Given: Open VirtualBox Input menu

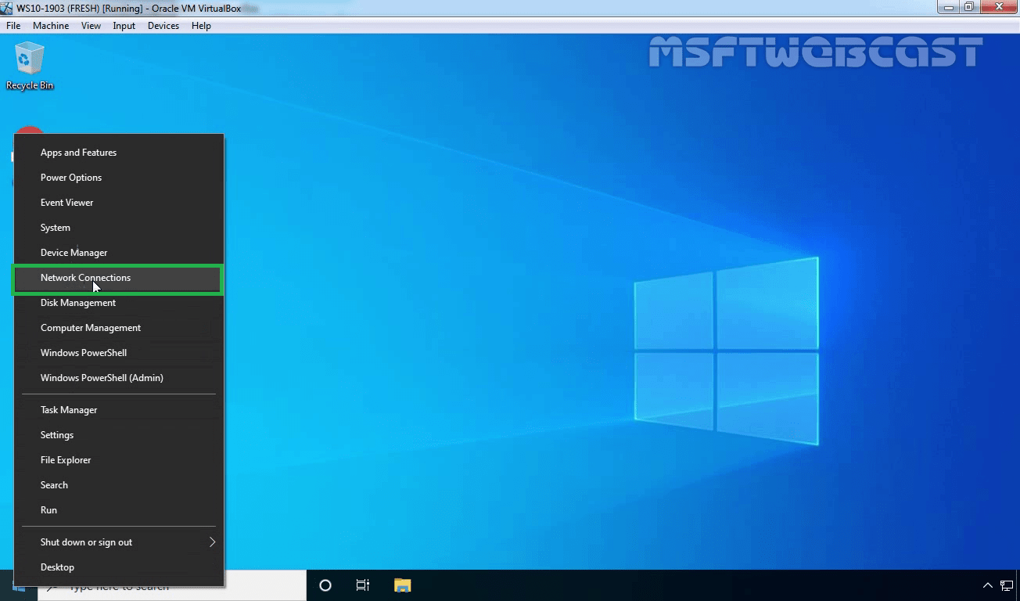Looking at the screenshot, I should point(124,26).
